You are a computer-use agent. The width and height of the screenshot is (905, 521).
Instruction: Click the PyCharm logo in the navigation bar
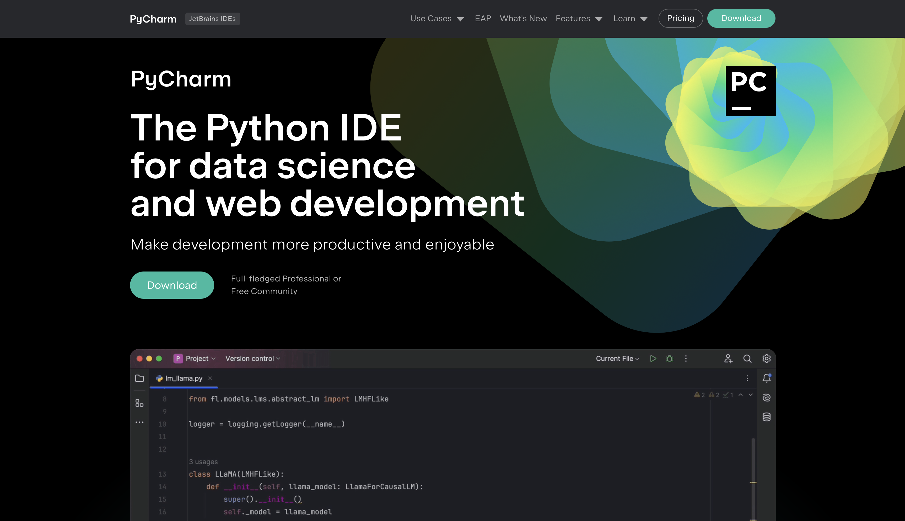pos(153,19)
